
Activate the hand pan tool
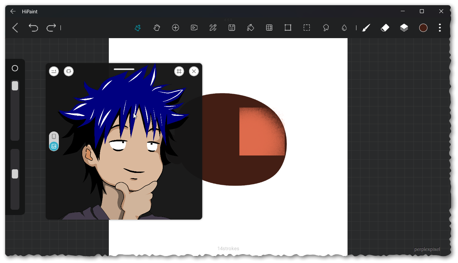(157, 28)
